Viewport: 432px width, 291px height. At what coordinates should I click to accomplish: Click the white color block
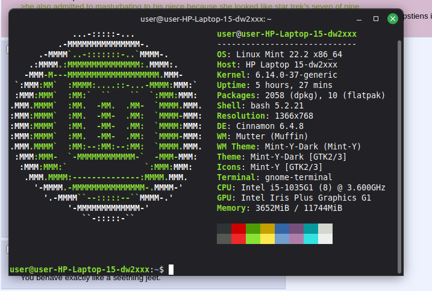click(x=325, y=239)
